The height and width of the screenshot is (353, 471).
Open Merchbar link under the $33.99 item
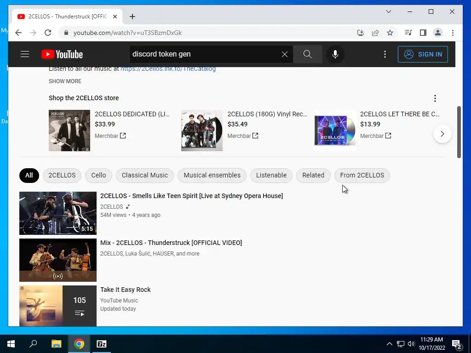[x=110, y=136]
